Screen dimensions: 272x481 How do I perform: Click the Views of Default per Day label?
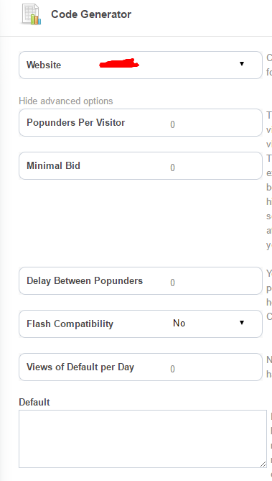pyautogui.click(x=80, y=367)
